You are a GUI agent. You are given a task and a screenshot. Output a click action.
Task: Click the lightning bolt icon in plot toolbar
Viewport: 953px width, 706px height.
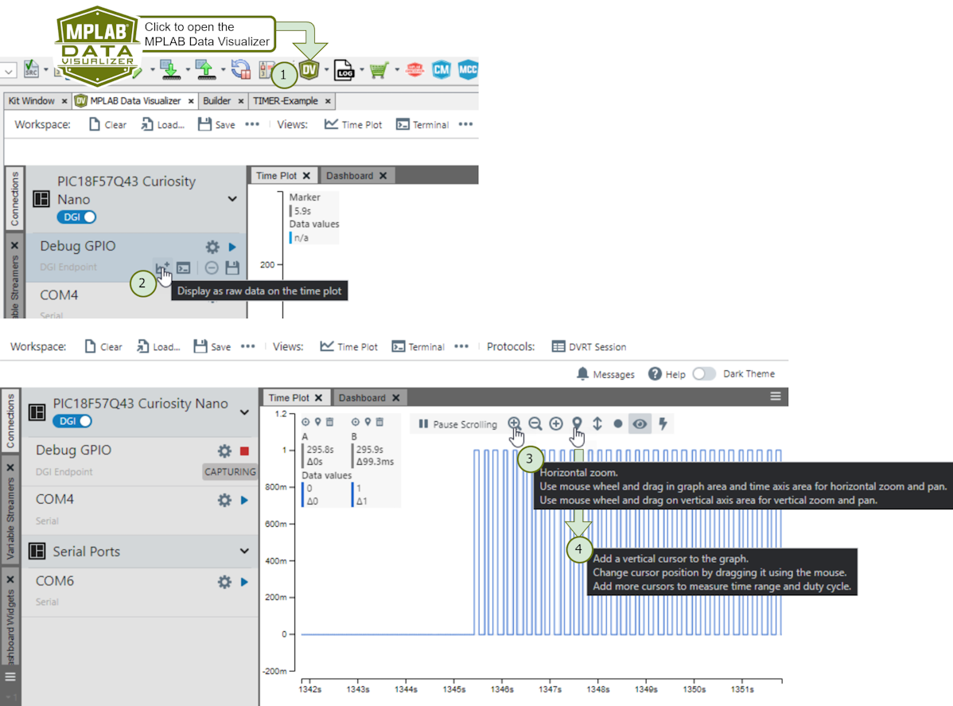(662, 424)
